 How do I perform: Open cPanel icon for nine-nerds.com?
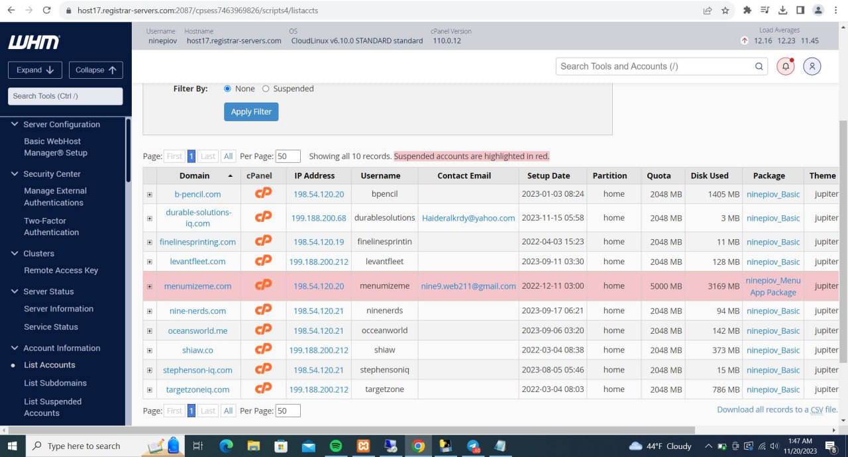264,309
